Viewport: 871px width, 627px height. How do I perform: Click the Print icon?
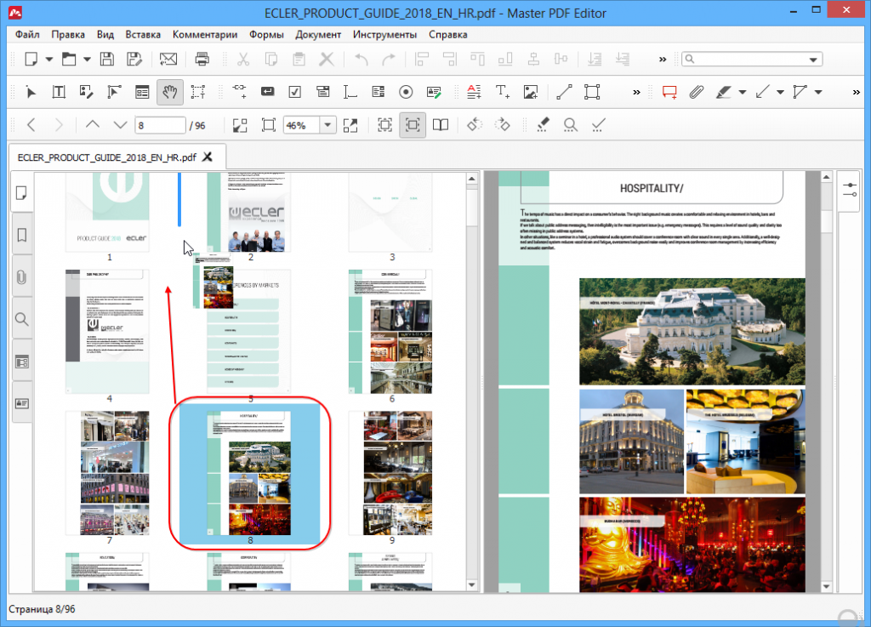202,60
